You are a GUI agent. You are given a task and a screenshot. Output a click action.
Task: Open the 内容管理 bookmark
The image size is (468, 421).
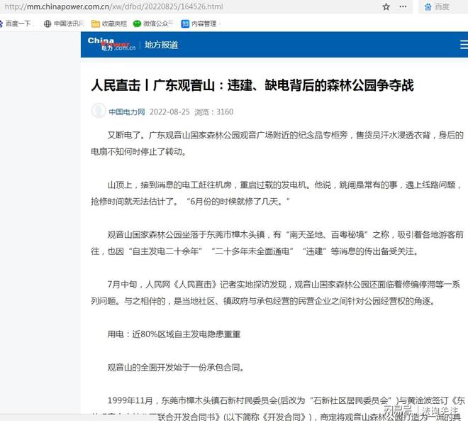[x=199, y=23]
